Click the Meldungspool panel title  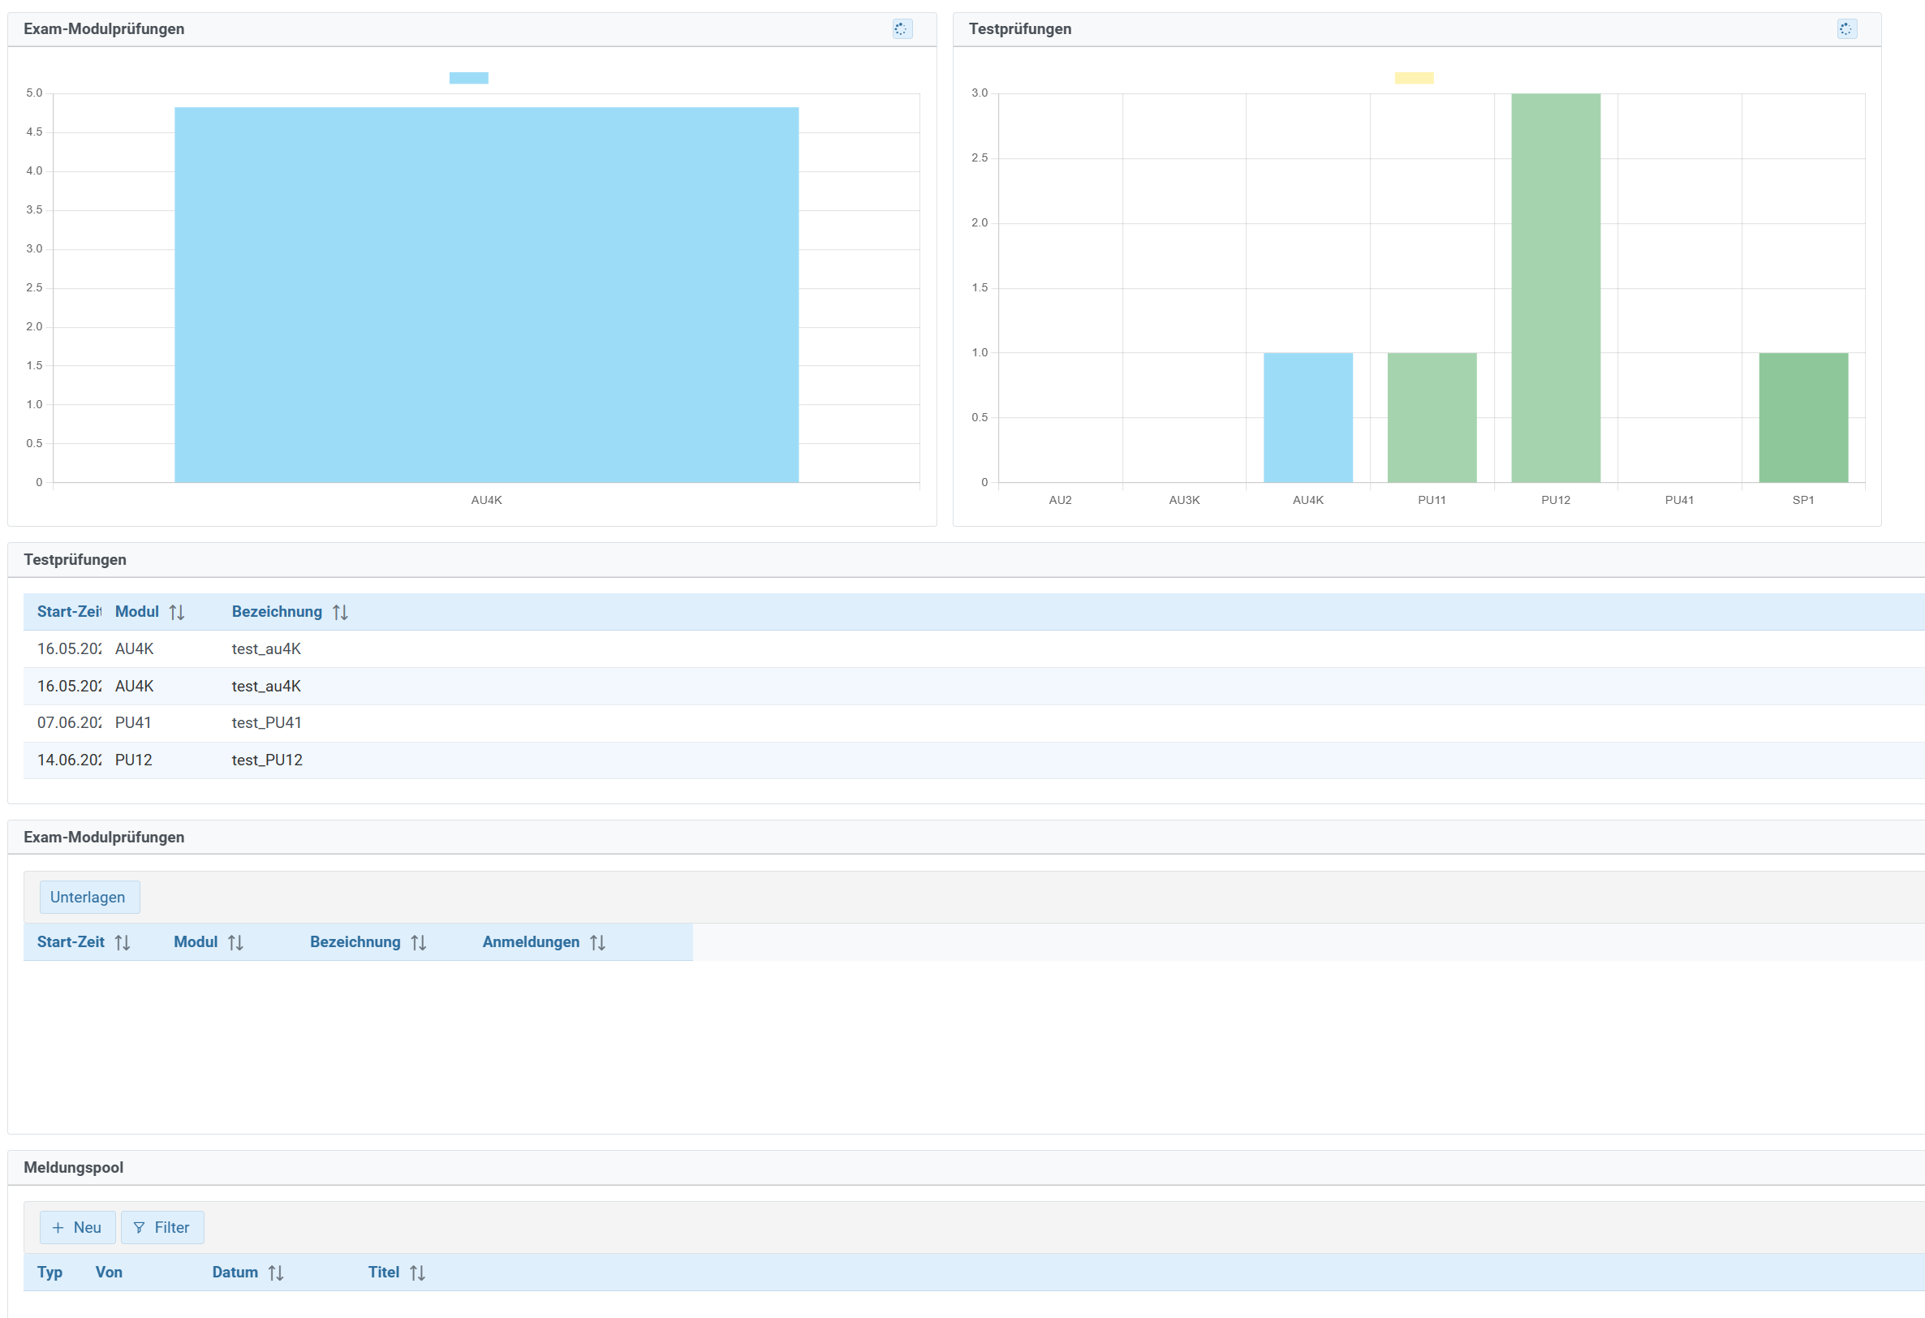pyautogui.click(x=74, y=1168)
